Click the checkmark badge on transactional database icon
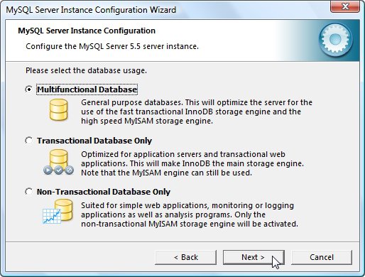 (x=58, y=170)
